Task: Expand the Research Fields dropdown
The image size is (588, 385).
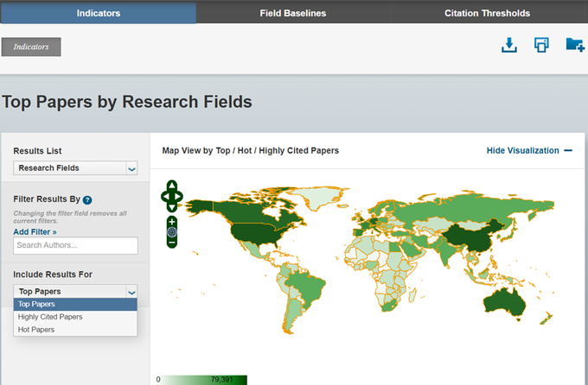Action: (x=75, y=168)
